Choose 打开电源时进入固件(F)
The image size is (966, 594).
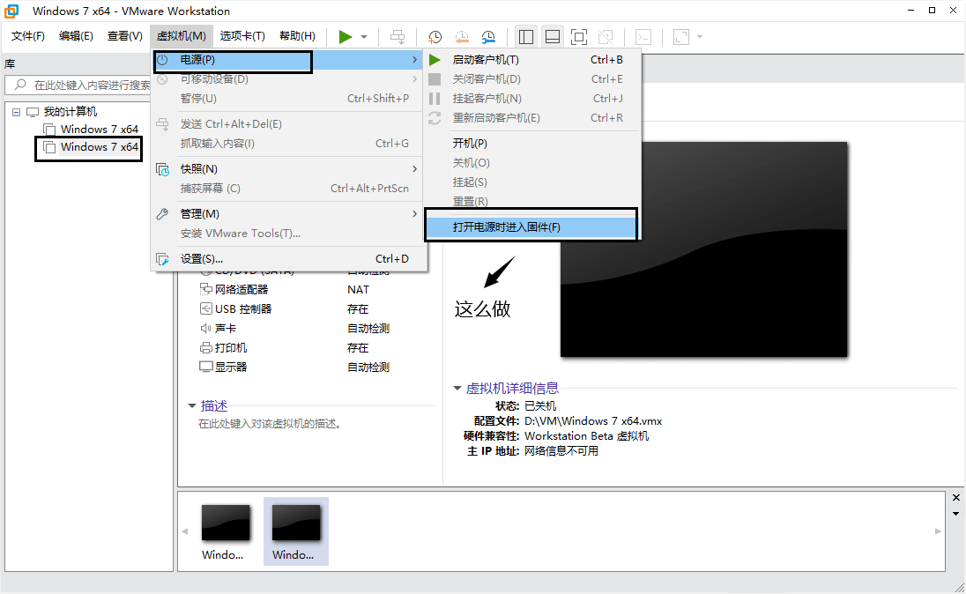[x=531, y=227]
